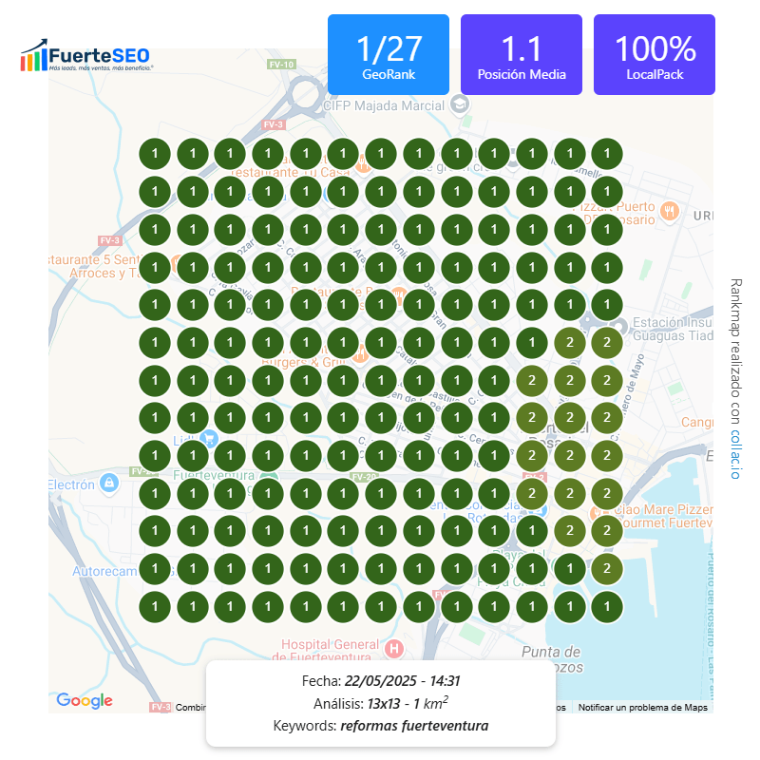Open the Burgers & Grill restaurant pin
The height and width of the screenshot is (760, 760).
click(x=360, y=355)
